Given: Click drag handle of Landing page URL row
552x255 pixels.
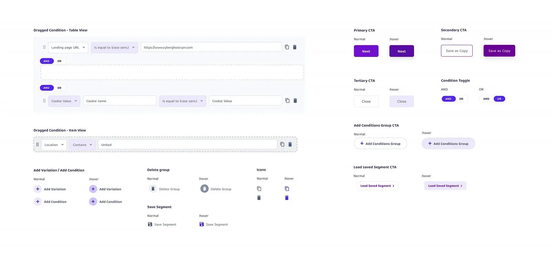Looking at the screenshot, I should (44, 47).
